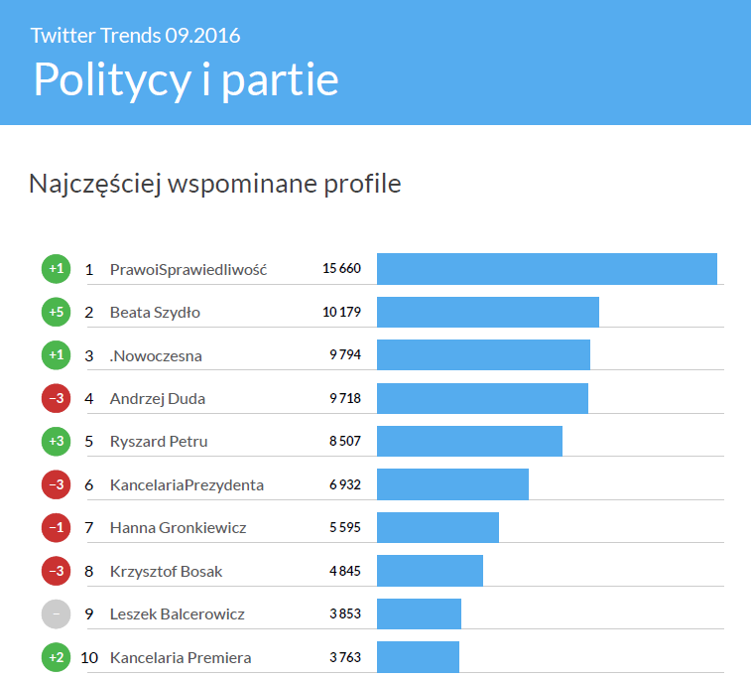Click the Andrzej Duda profile name
This screenshot has width=751, height=680.
pyautogui.click(x=158, y=399)
